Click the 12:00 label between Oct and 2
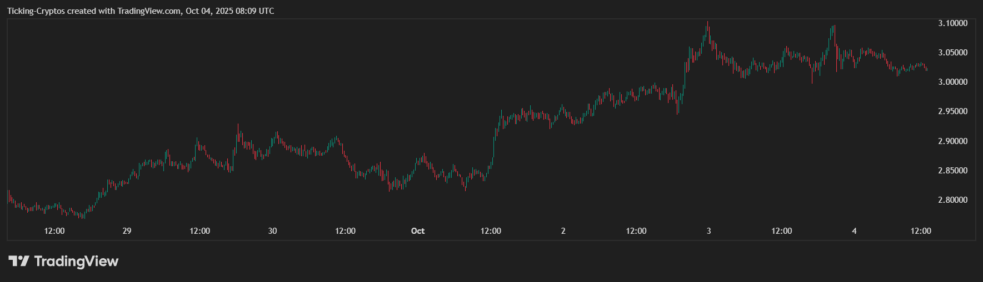983x282 pixels. pyautogui.click(x=491, y=231)
